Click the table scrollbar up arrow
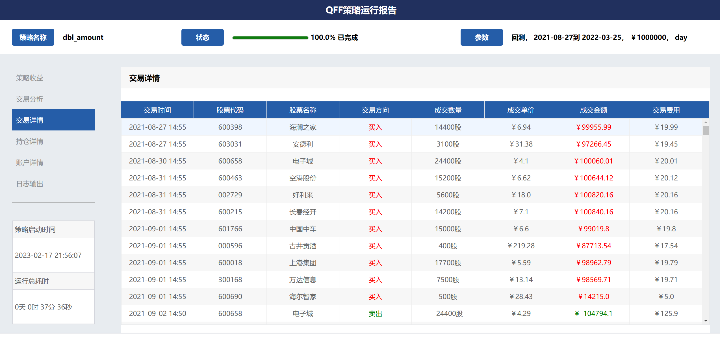The image size is (720, 338). (706, 122)
